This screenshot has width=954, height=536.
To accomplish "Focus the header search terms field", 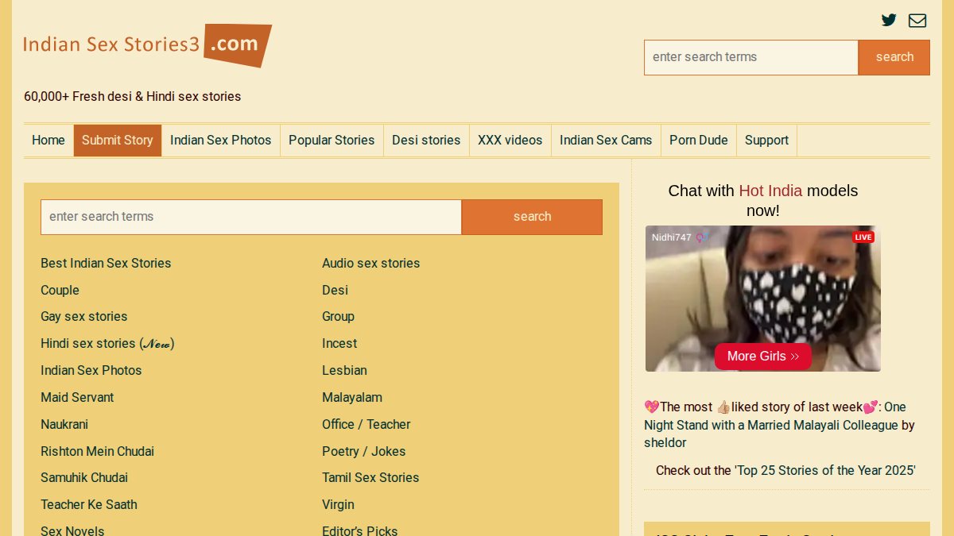I will (x=751, y=57).
